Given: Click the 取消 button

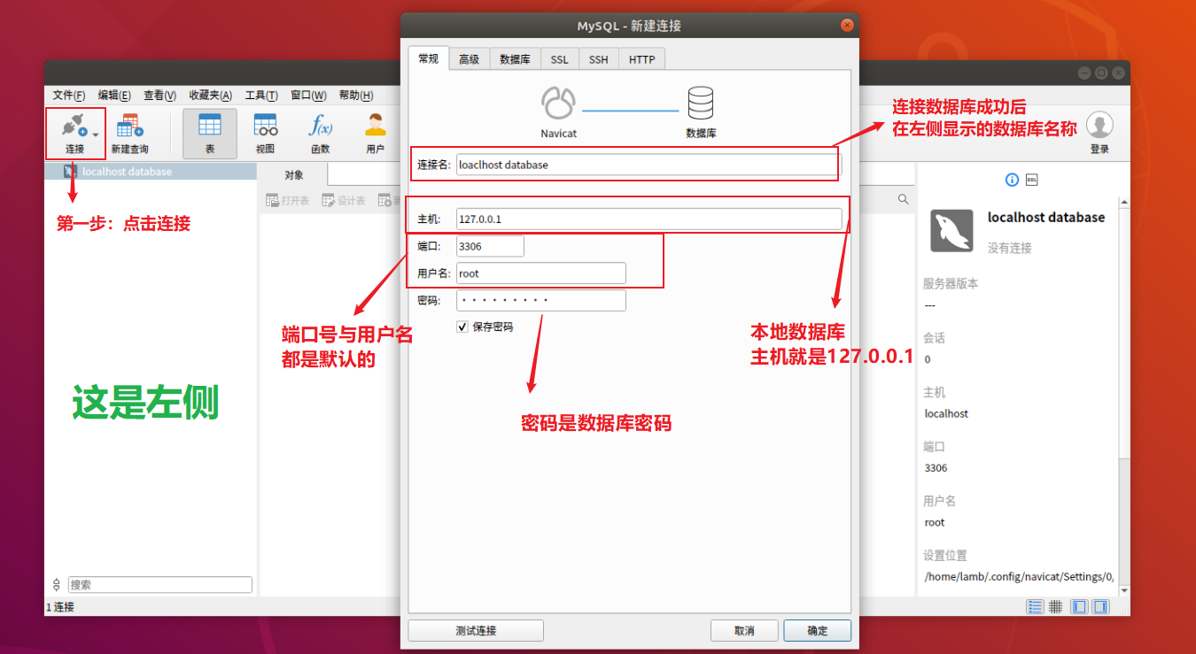Looking at the screenshot, I should (x=744, y=630).
